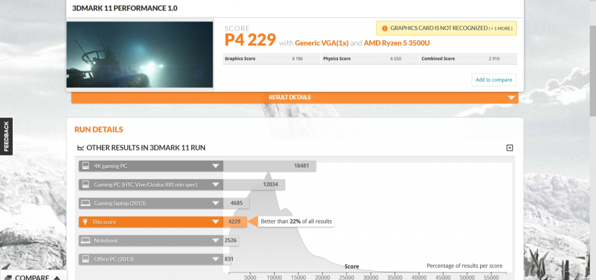596x280 pixels.
Task: Click the 12034 score bar value
Action: click(270, 185)
